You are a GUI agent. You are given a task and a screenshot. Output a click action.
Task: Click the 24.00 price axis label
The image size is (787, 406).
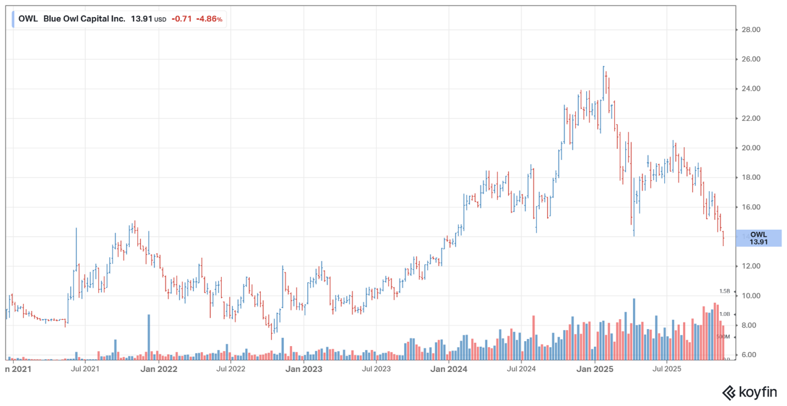pos(752,89)
